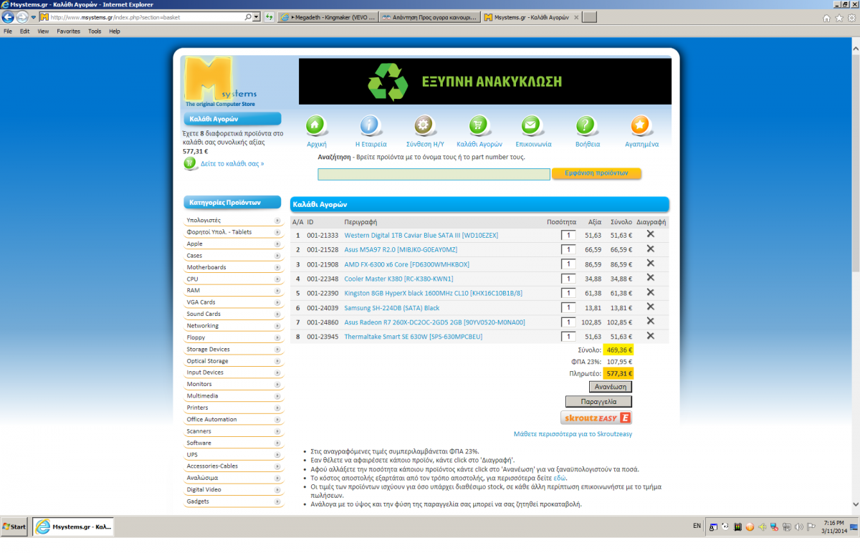Click the green basket icon in sidebar
This screenshot has width=860, height=553.
[x=190, y=163]
